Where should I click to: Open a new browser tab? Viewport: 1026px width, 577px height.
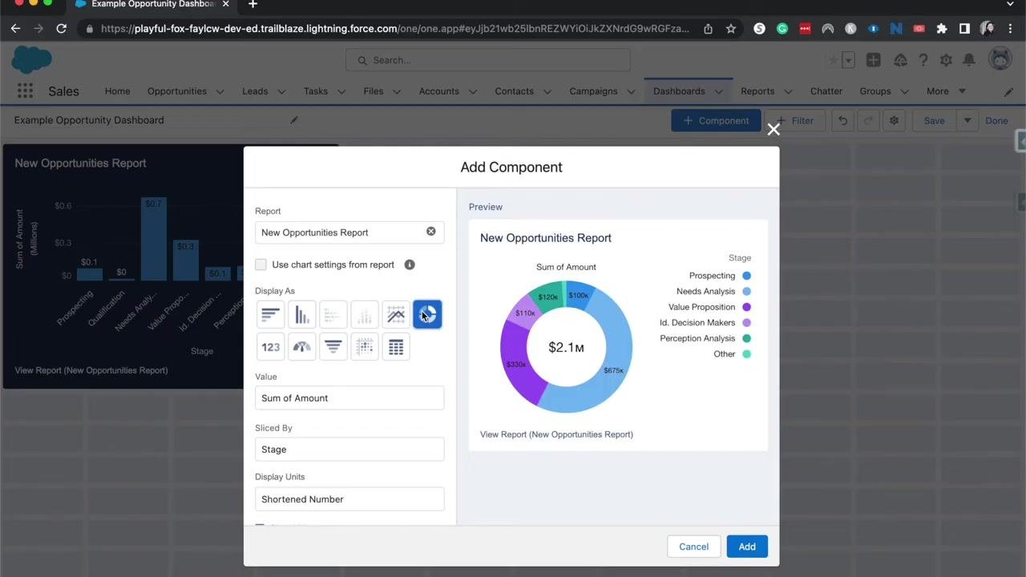coord(252,5)
